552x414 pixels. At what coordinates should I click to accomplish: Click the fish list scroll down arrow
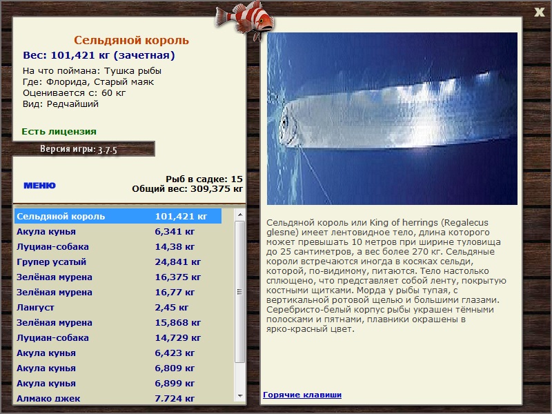(x=239, y=395)
